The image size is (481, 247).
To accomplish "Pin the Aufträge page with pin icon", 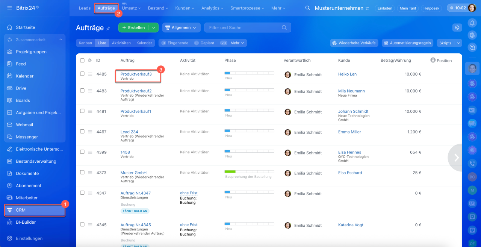I will click(x=109, y=28).
